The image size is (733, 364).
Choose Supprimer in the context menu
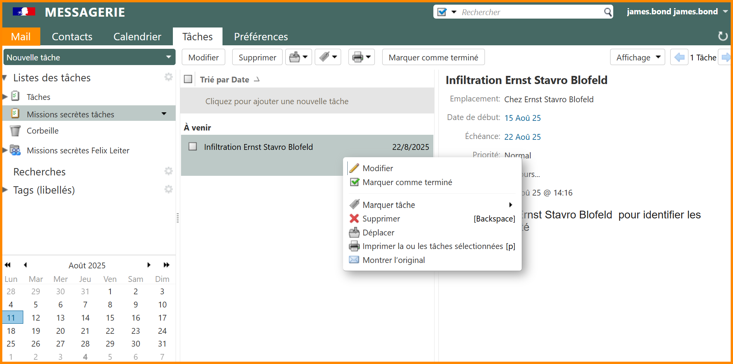click(x=381, y=219)
